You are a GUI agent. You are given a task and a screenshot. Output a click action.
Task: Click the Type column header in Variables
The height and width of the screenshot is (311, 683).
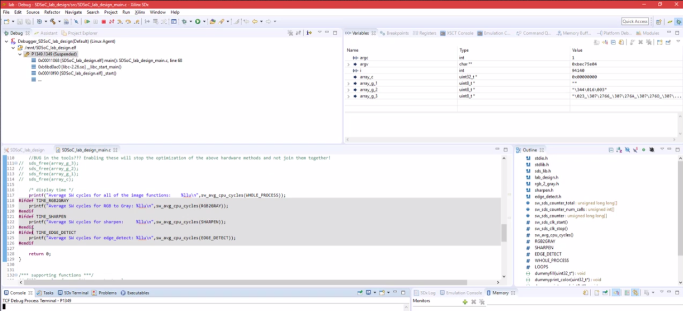tap(513, 50)
